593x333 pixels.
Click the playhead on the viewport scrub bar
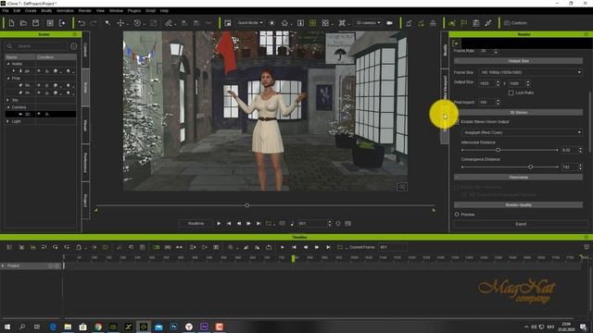(247, 205)
